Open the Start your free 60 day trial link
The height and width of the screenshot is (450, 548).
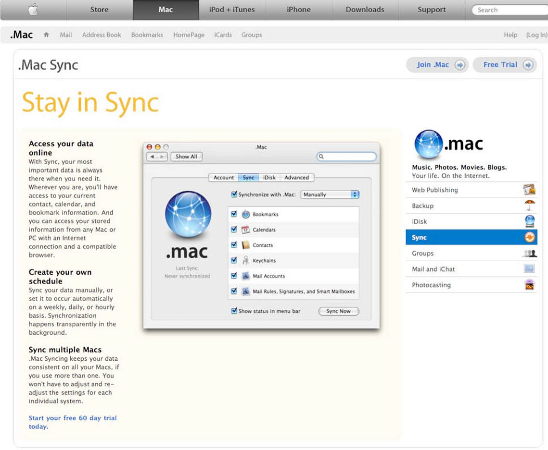point(73,422)
